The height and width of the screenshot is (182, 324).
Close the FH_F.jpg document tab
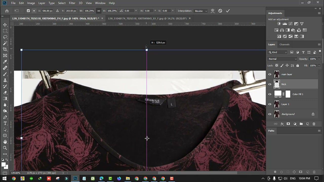click(x=102, y=18)
